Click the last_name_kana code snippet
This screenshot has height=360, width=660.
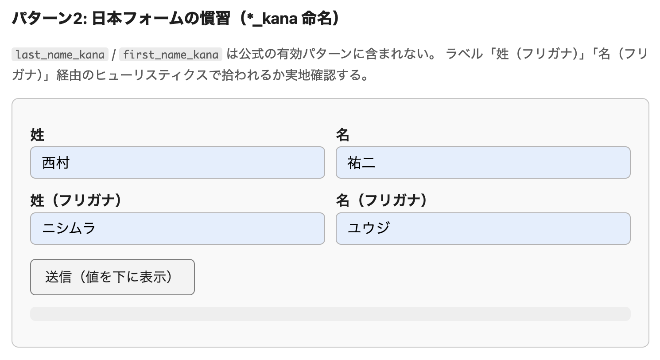click(x=60, y=55)
